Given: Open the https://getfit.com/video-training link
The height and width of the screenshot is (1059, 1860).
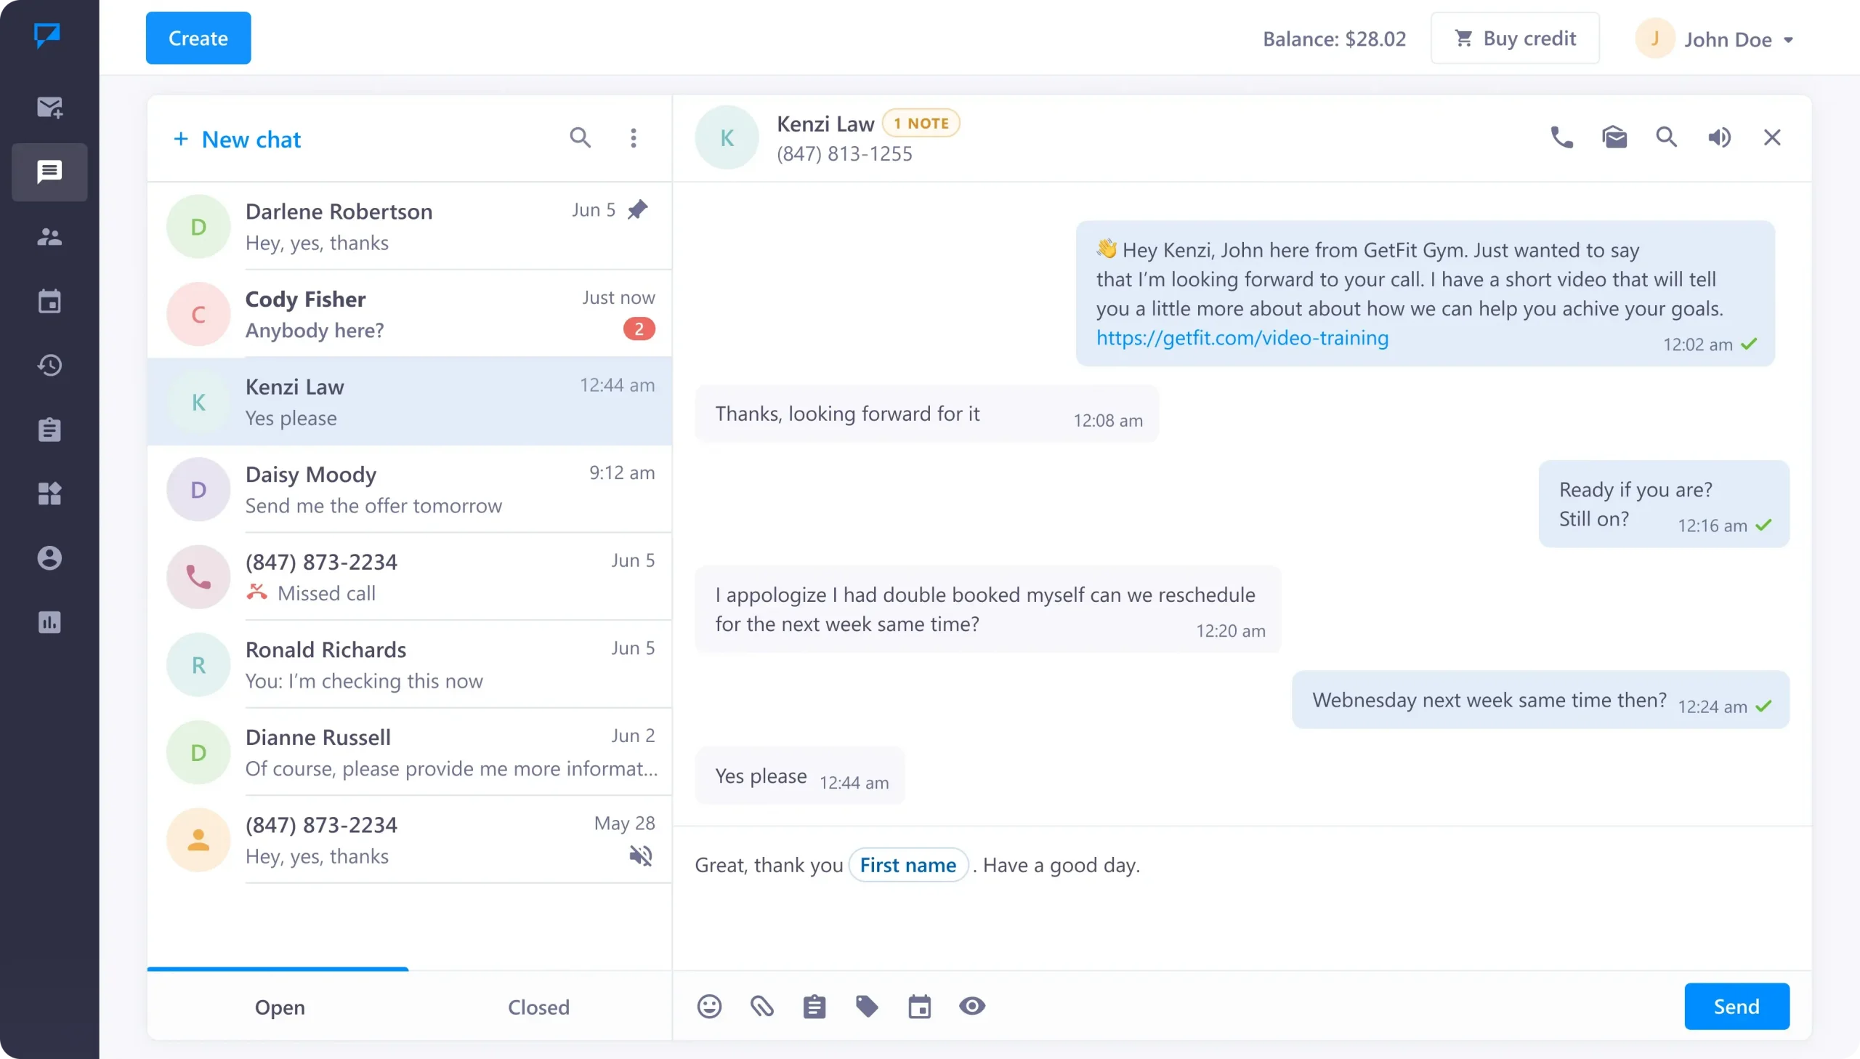Looking at the screenshot, I should point(1242,336).
